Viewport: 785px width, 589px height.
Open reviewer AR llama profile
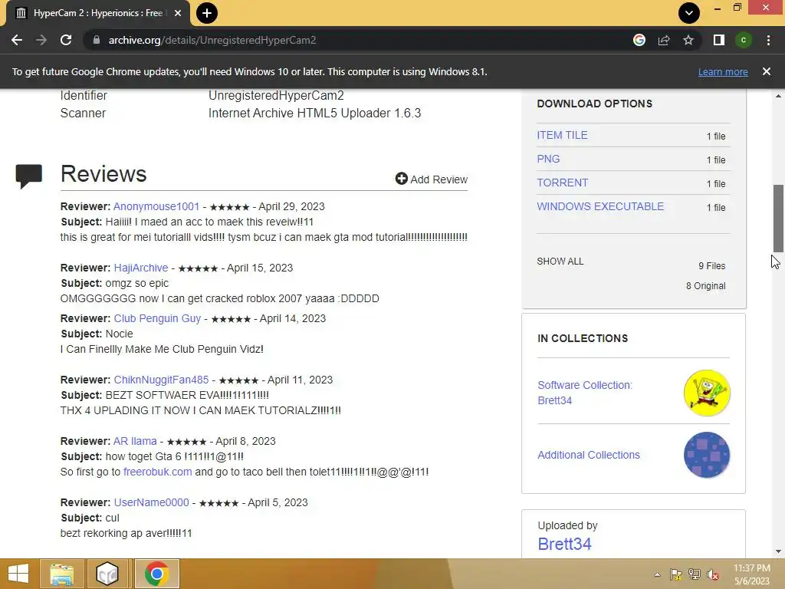135,441
